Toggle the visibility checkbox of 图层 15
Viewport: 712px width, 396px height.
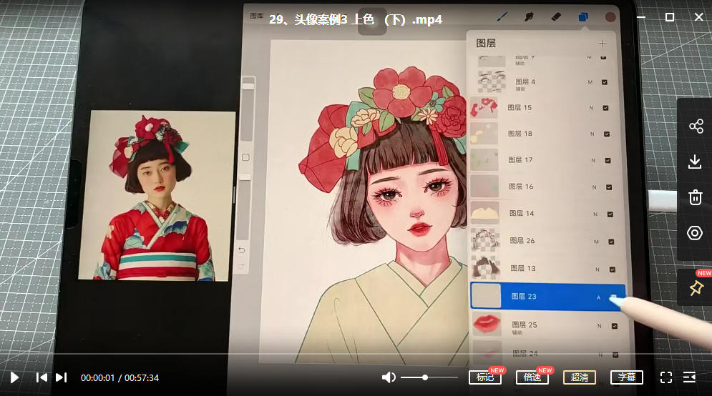[605, 108]
